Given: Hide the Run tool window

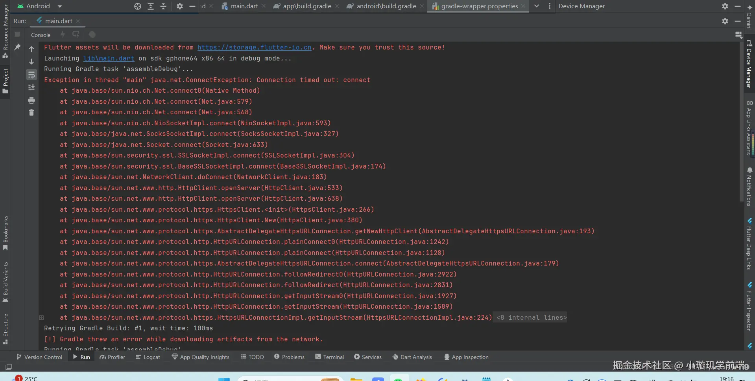Looking at the screenshot, I should pyautogui.click(x=738, y=21).
